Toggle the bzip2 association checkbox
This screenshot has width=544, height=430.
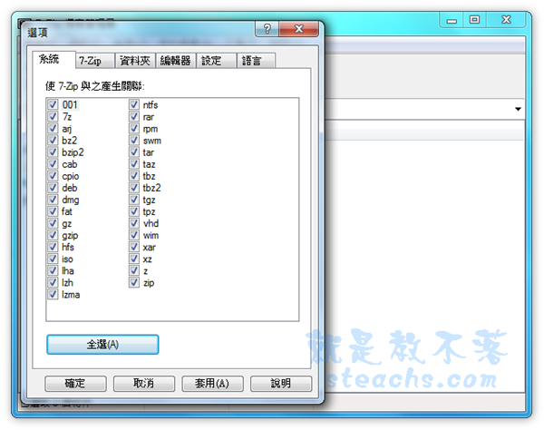(x=53, y=152)
